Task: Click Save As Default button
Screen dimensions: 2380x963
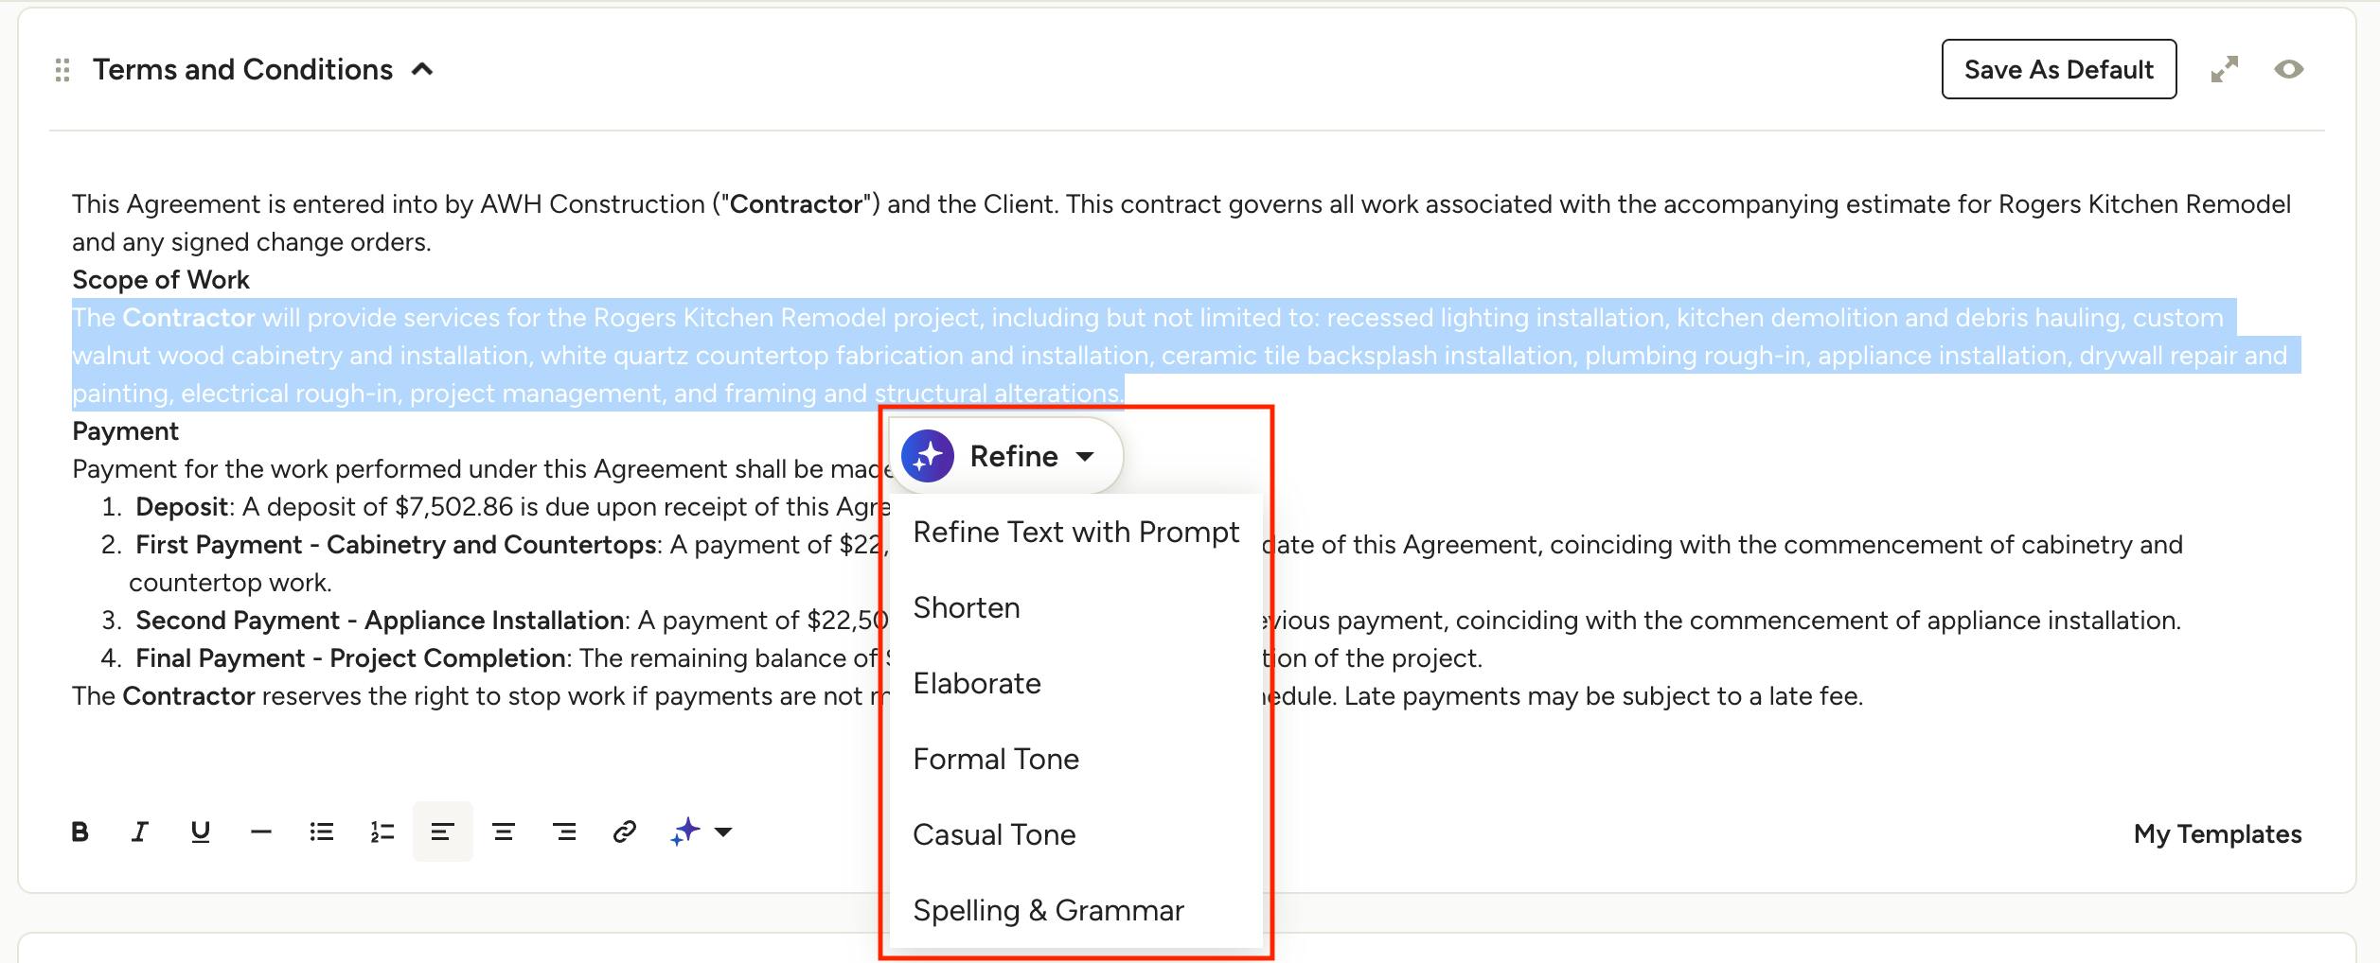Action: (x=2059, y=69)
